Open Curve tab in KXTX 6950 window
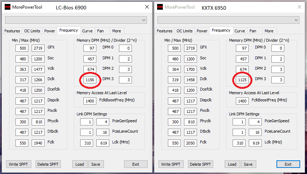This screenshot has height=174, width=307. 240,31
